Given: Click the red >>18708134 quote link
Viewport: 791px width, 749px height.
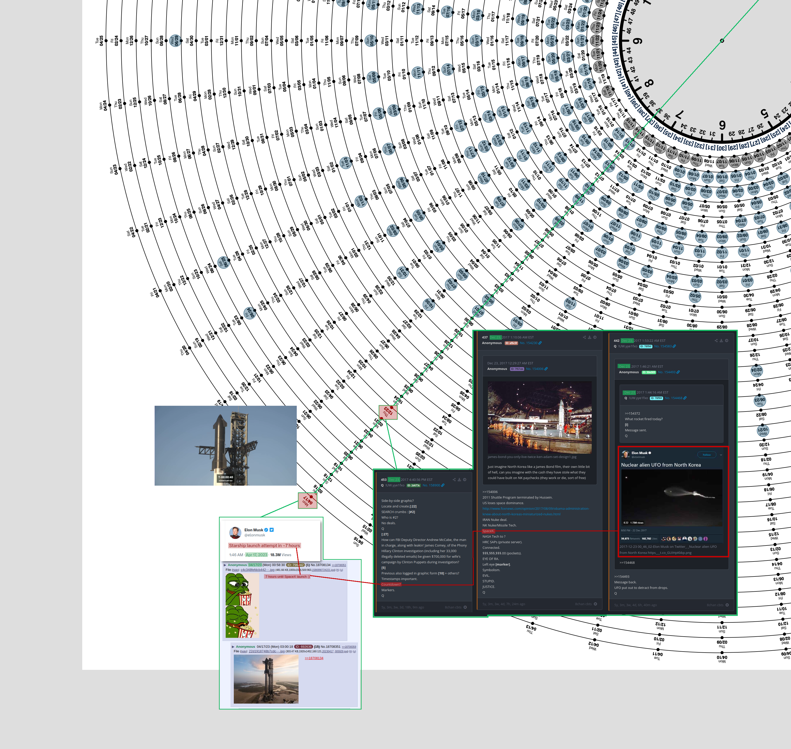Looking at the screenshot, I should pos(314,658).
